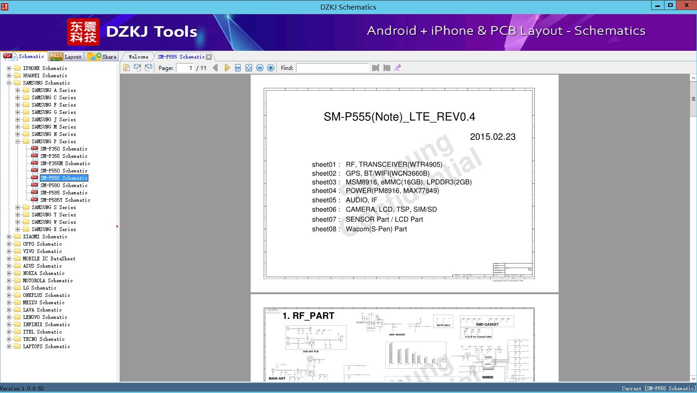Close the SM-P555 Schematic tab

(x=209, y=57)
